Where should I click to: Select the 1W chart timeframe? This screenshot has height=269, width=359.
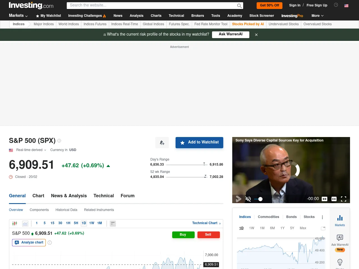click(91, 223)
